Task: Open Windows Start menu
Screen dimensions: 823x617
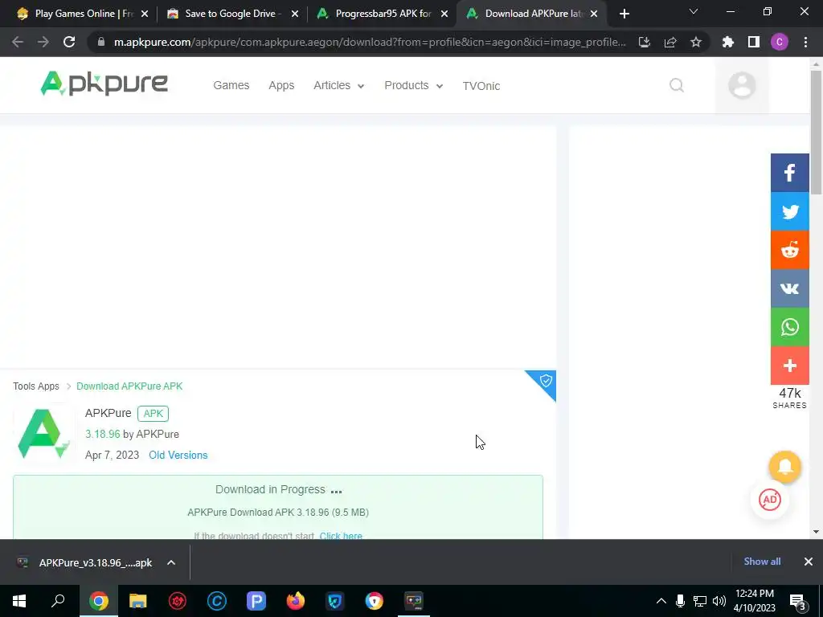Action: pos(19,601)
